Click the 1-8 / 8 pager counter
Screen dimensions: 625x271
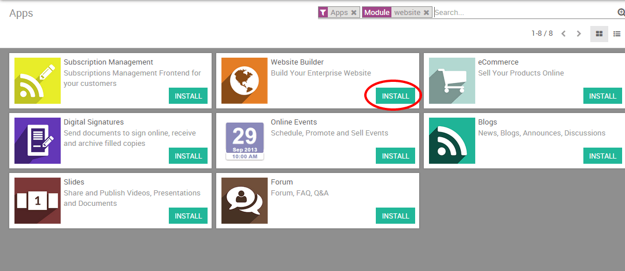pos(542,33)
